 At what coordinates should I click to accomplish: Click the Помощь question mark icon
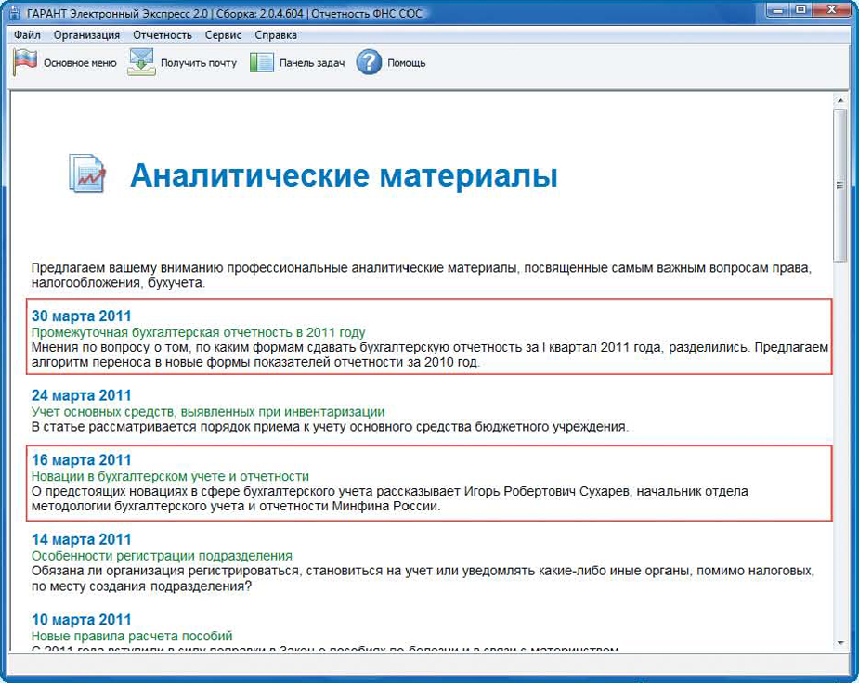(369, 63)
